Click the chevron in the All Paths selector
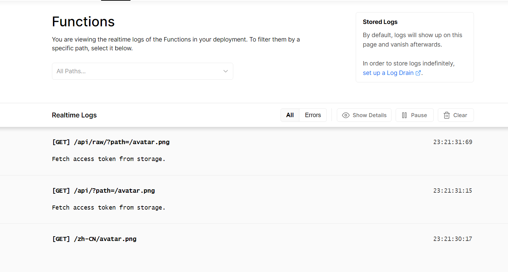This screenshot has width=508, height=272. pyautogui.click(x=225, y=71)
